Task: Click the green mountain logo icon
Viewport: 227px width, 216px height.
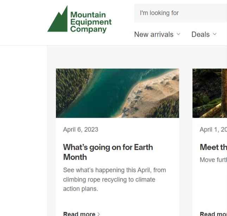Action: (x=58, y=21)
